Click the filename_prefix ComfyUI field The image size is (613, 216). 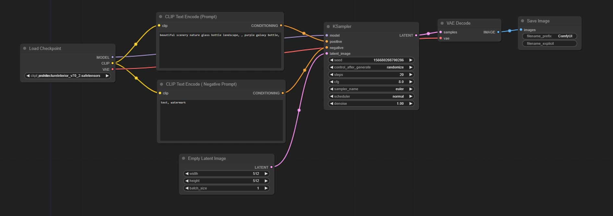click(x=549, y=36)
